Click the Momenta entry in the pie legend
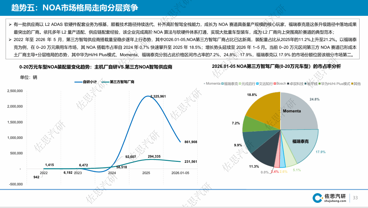This screenshot has width=368, height=208. 212,84
